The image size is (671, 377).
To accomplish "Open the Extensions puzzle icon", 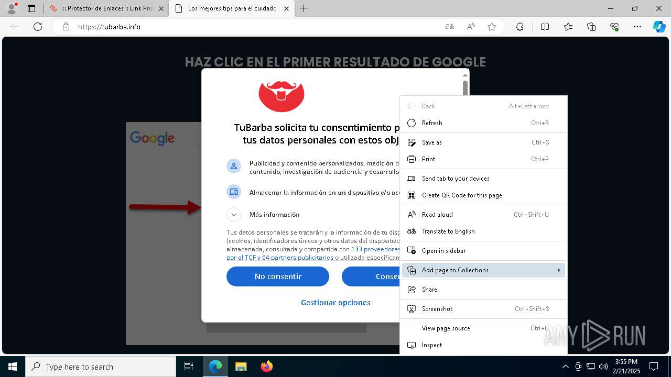I will (x=520, y=27).
